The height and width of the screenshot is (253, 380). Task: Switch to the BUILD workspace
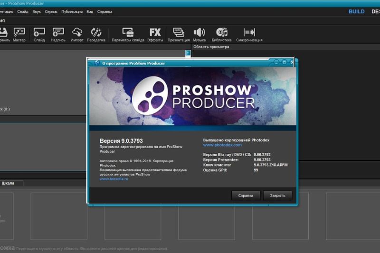357,11
